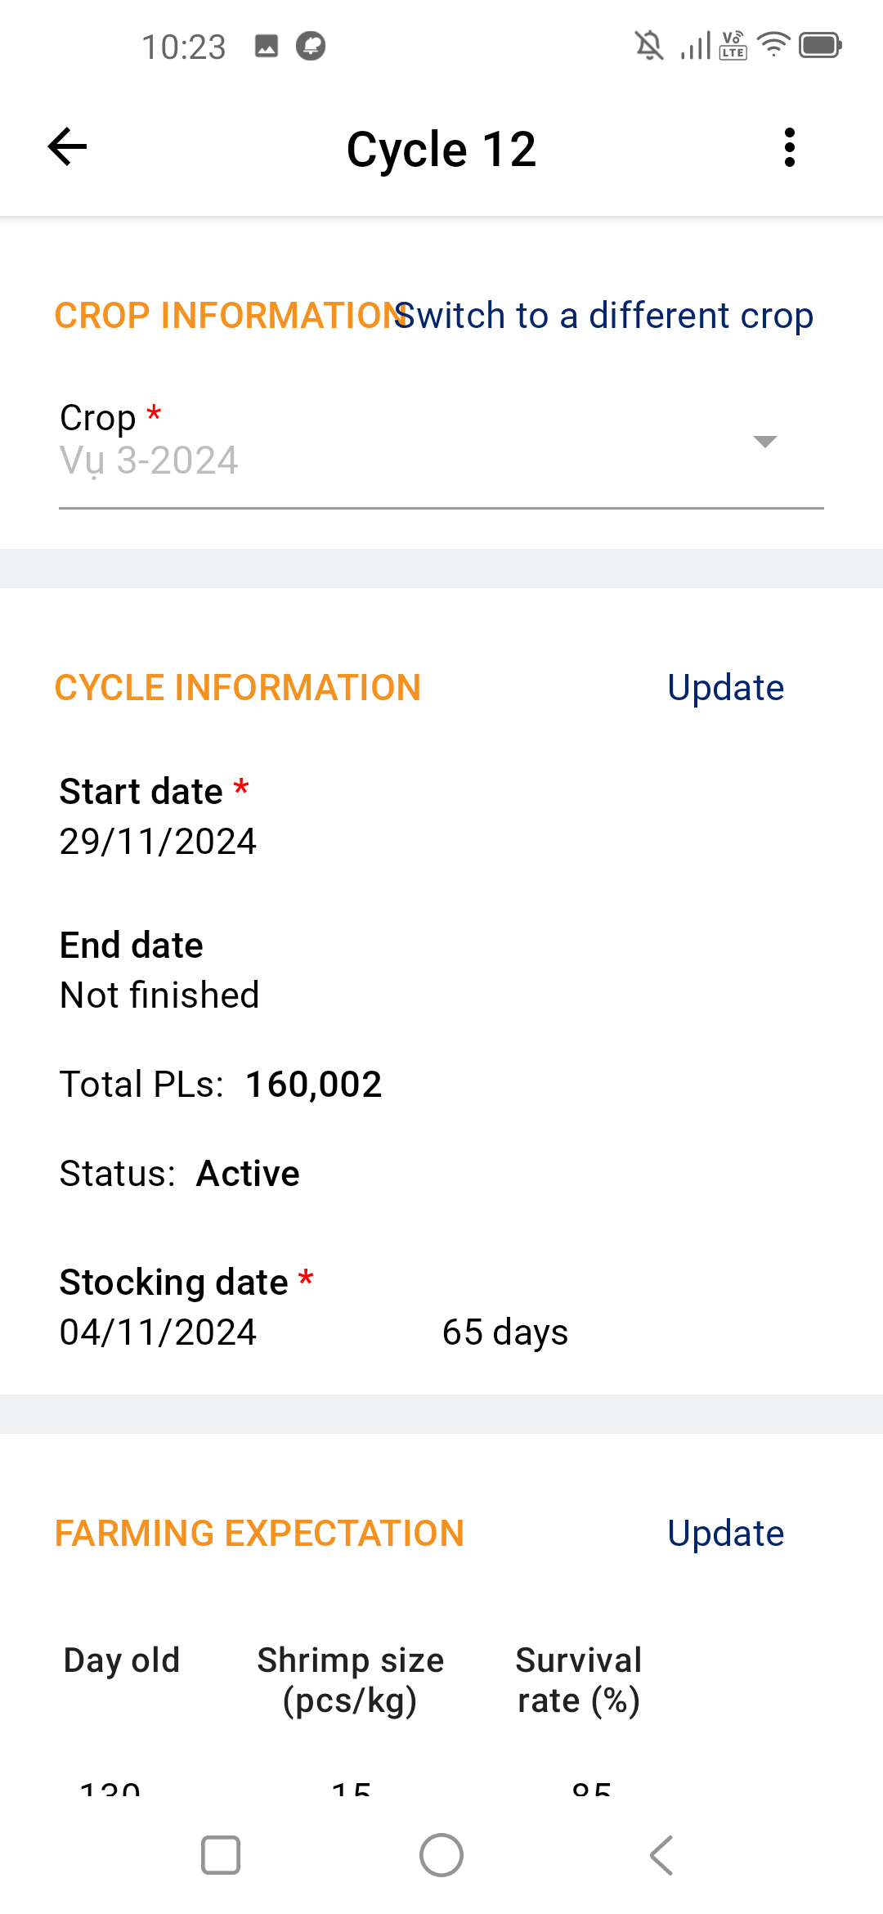Image resolution: width=883 pixels, height=1914 pixels.
Task: Tap the Android home circle button
Action: (441, 1855)
